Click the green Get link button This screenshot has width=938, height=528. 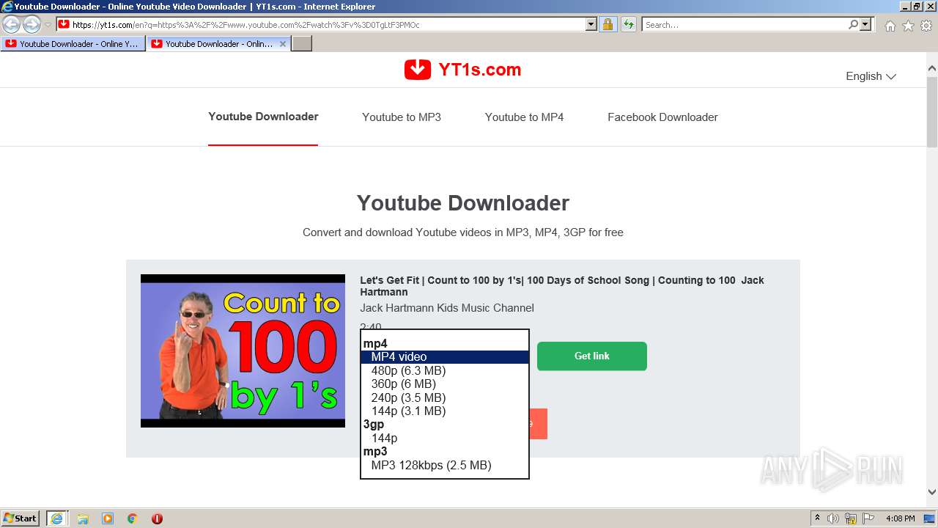point(592,356)
